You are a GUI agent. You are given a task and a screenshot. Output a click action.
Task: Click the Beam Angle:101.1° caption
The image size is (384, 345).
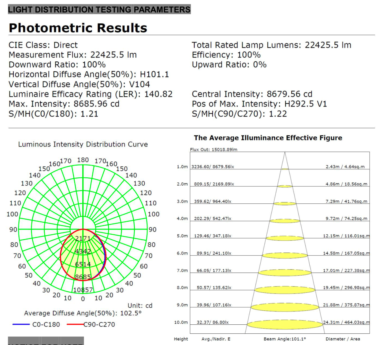point(285,339)
